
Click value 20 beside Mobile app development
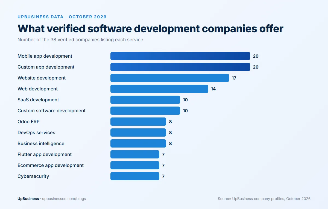(x=256, y=56)
